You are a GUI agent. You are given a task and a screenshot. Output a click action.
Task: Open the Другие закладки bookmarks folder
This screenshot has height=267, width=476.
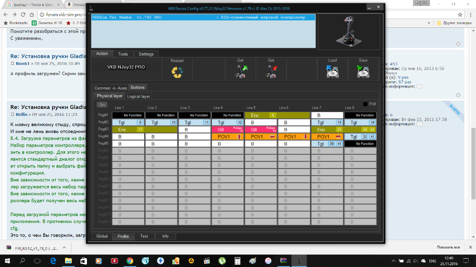tap(454, 23)
